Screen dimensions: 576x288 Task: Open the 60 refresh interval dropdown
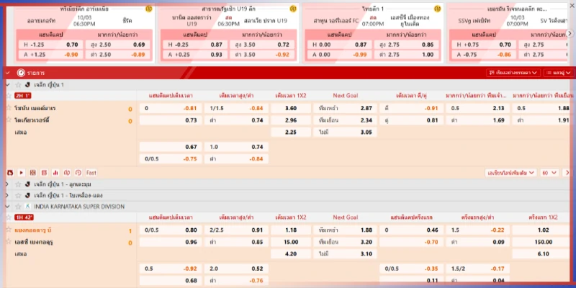pos(549,173)
